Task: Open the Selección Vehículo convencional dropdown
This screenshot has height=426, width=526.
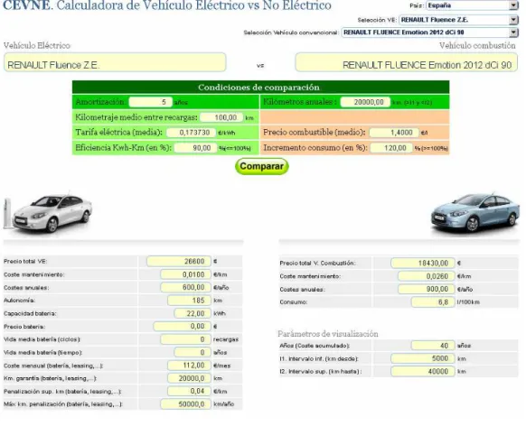Action: click(x=429, y=32)
